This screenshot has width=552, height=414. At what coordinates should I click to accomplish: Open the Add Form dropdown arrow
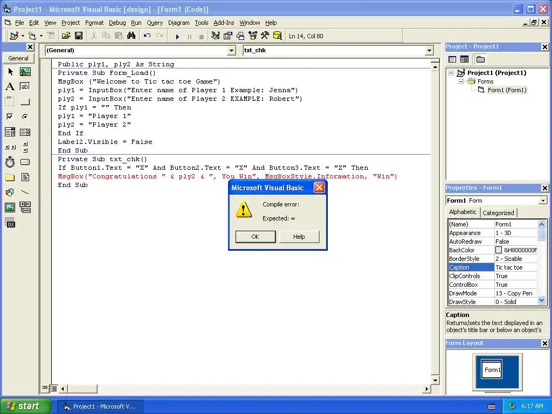click(x=41, y=36)
